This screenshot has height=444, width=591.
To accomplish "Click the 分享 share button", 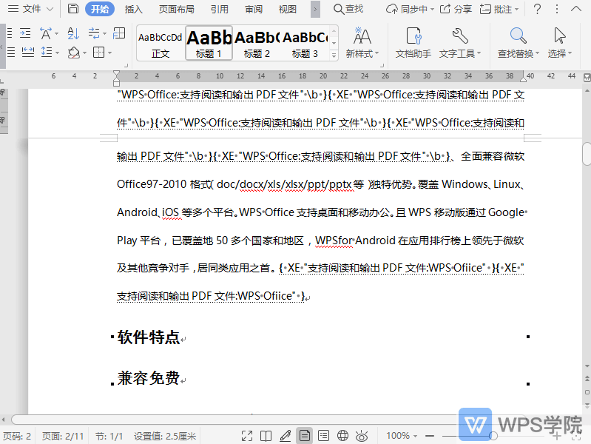I will 456,9.
